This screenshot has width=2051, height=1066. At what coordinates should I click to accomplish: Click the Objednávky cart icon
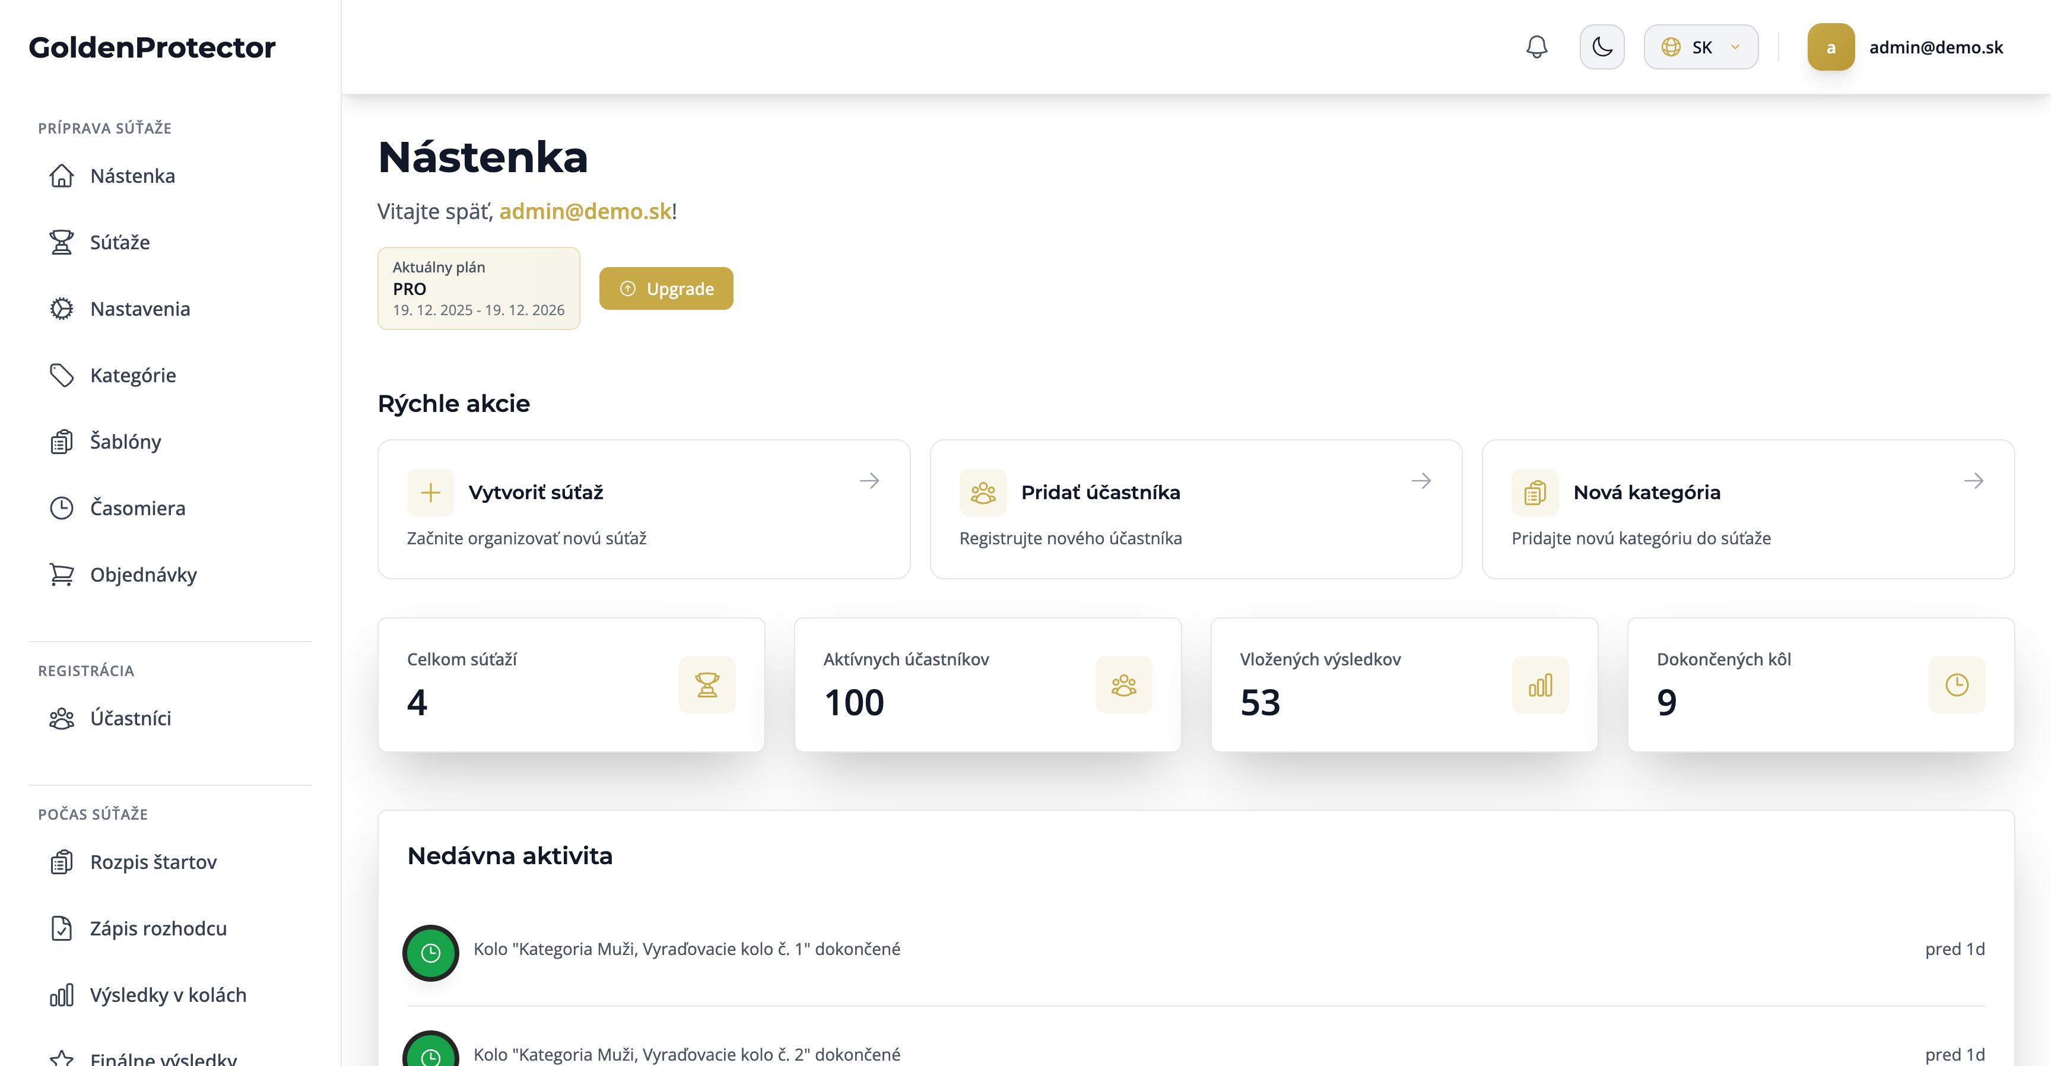pos(61,574)
